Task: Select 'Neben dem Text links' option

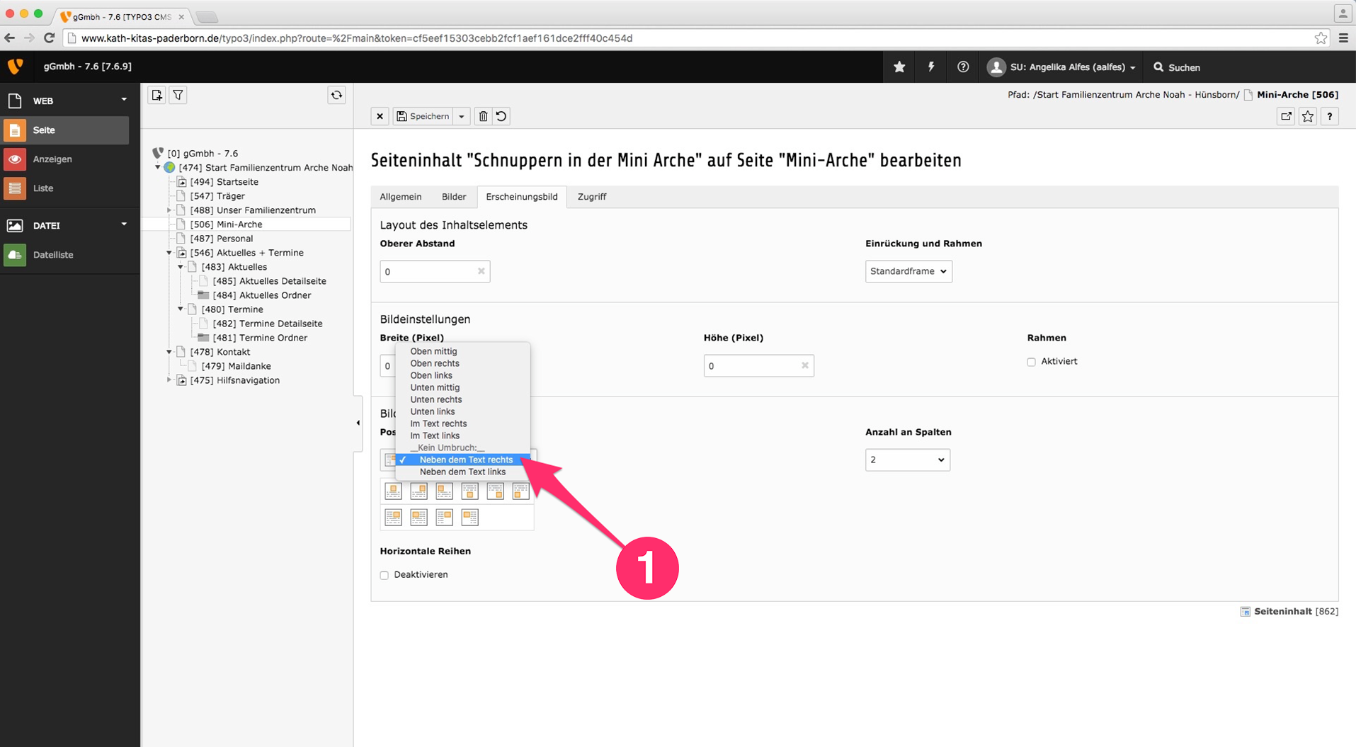Action: pyautogui.click(x=462, y=472)
